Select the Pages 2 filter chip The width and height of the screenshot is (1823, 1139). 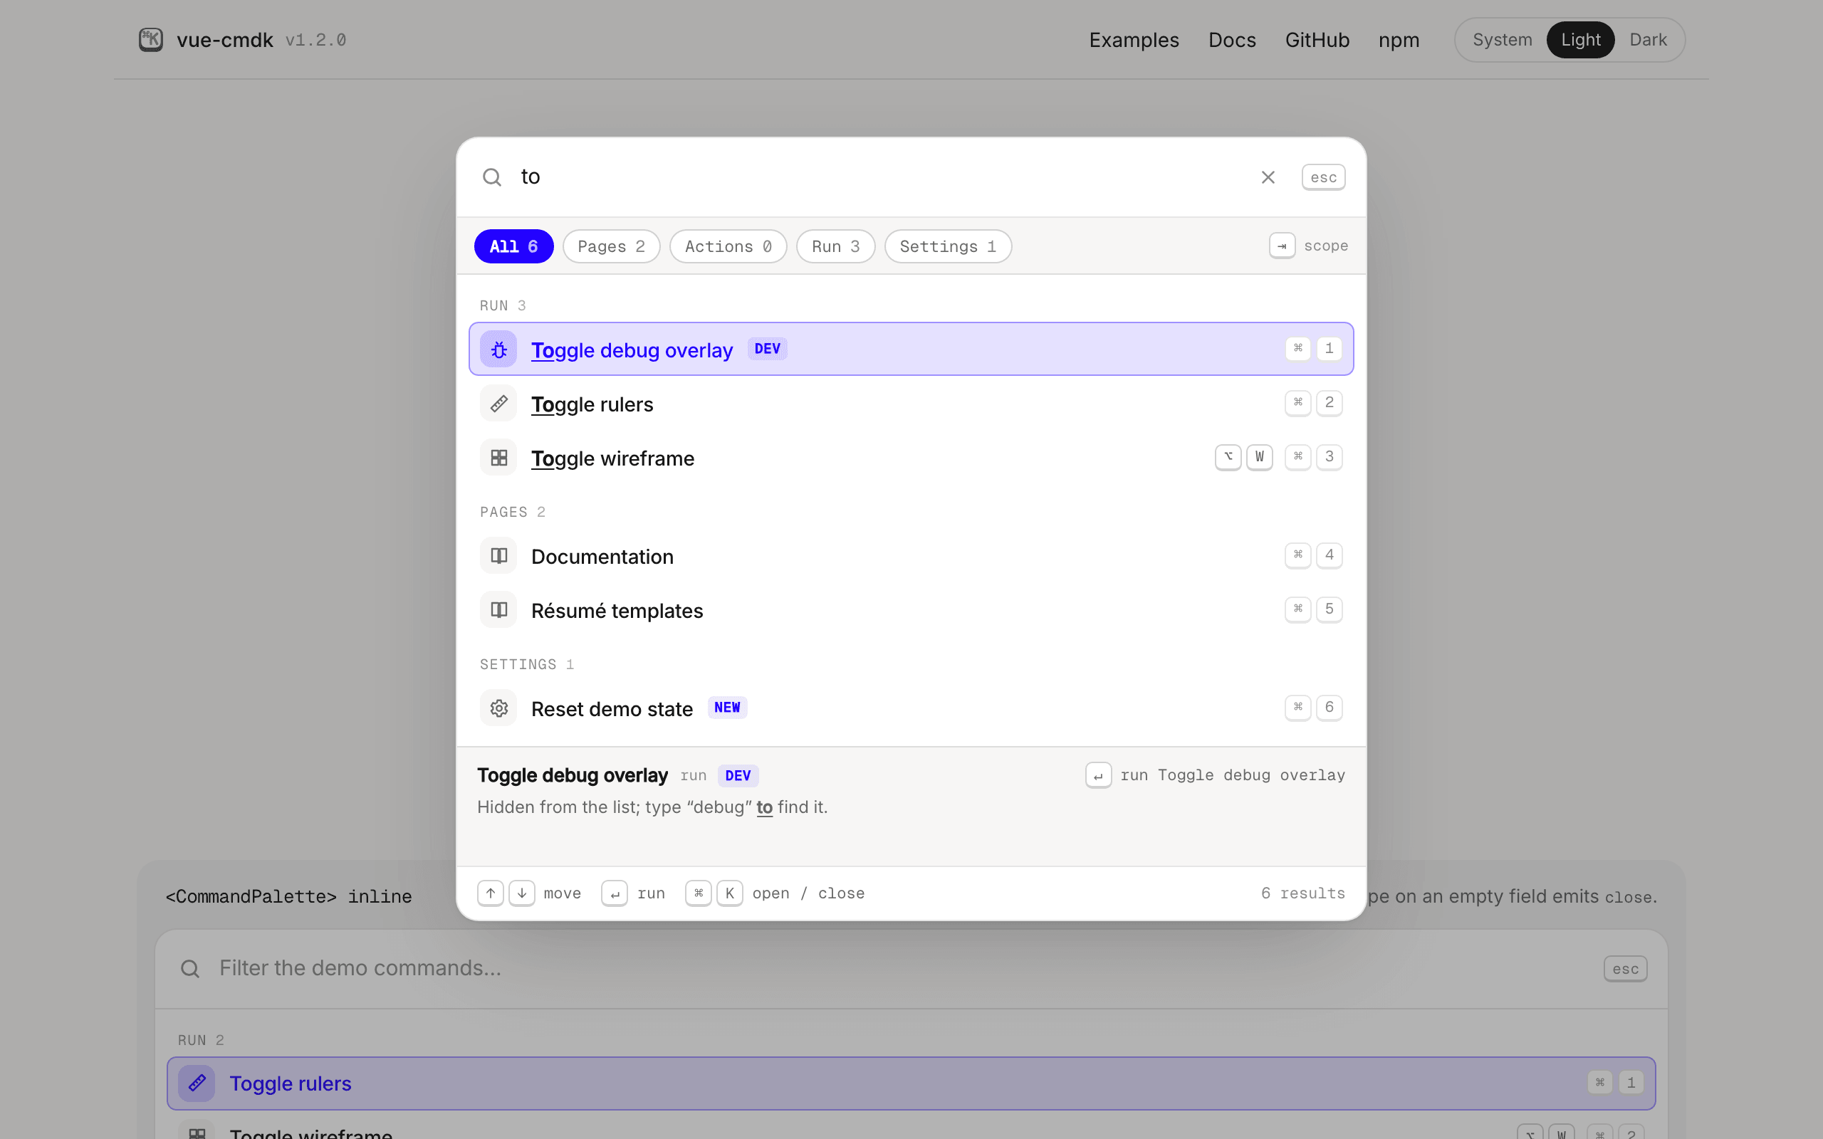(611, 246)
